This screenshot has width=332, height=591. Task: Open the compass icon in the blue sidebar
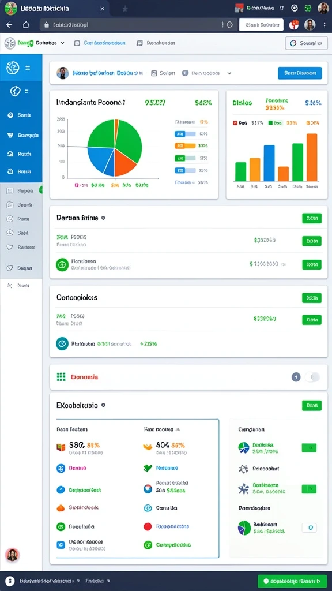coord(15,91)
